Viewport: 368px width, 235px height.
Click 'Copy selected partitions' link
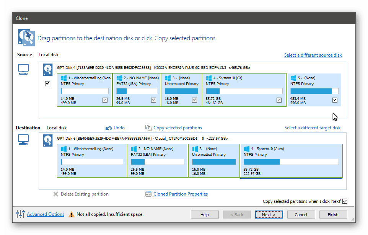(x=177, y=128)
